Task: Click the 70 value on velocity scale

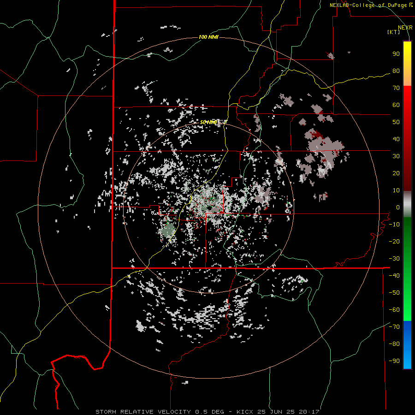Action: coord(396,88)
